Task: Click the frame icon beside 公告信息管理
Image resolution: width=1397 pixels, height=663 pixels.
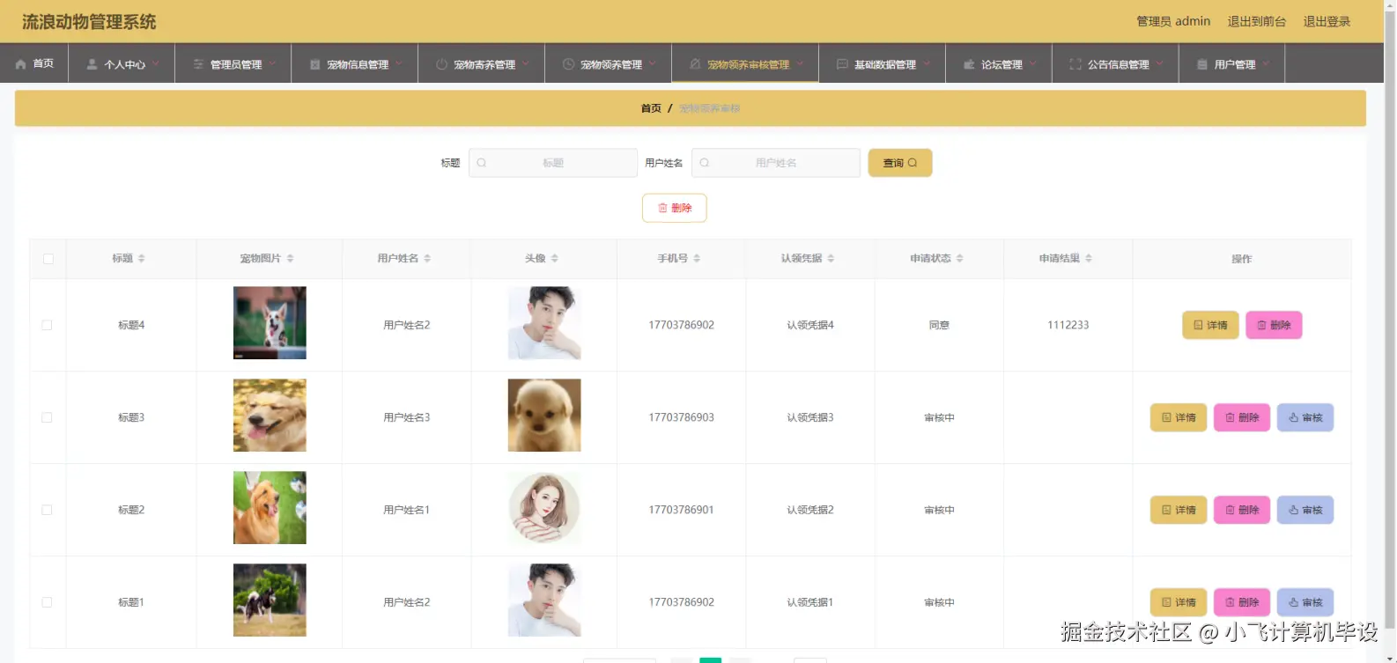Action: (x=1075, y=64)
